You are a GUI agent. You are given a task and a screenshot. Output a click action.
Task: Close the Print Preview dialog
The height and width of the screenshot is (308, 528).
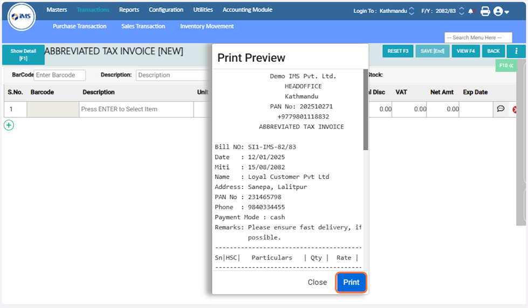tap(317, 282)
